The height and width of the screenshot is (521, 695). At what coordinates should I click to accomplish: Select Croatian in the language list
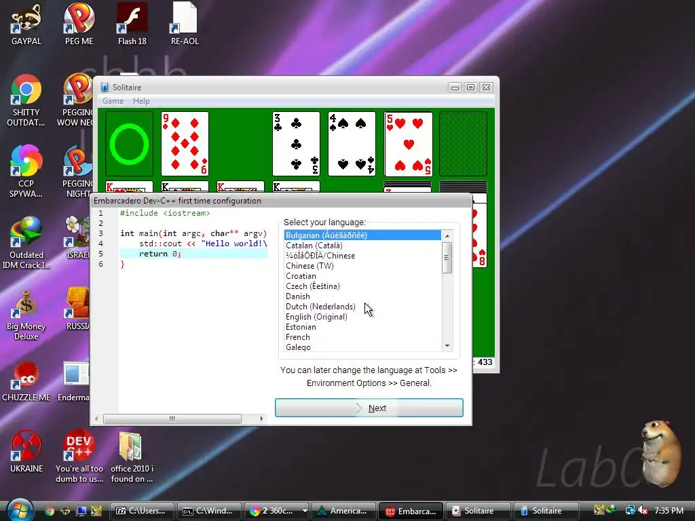point(362,276)
